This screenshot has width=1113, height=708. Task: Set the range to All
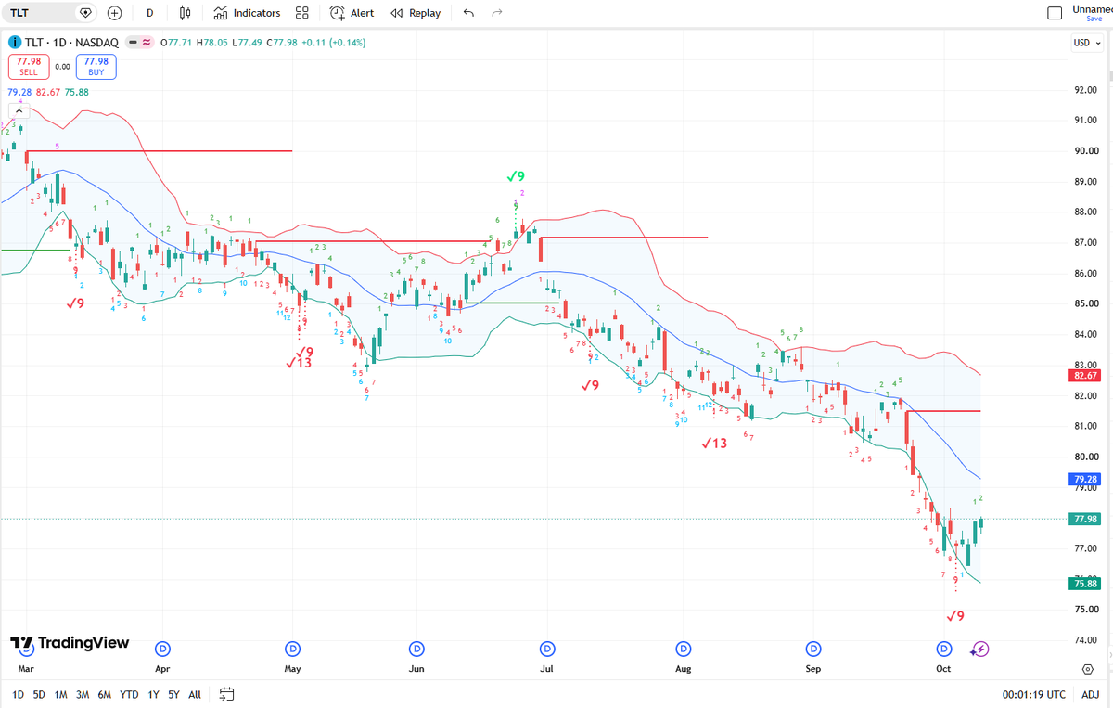click(194, 694)
